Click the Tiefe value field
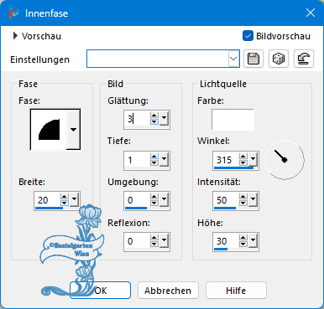The image size is (324, 309). 137,160
